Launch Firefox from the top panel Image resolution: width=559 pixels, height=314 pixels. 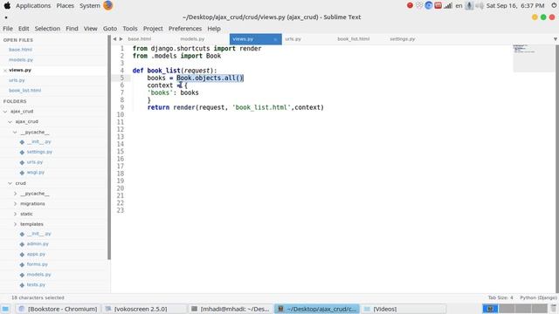click(x=108, y=5)
